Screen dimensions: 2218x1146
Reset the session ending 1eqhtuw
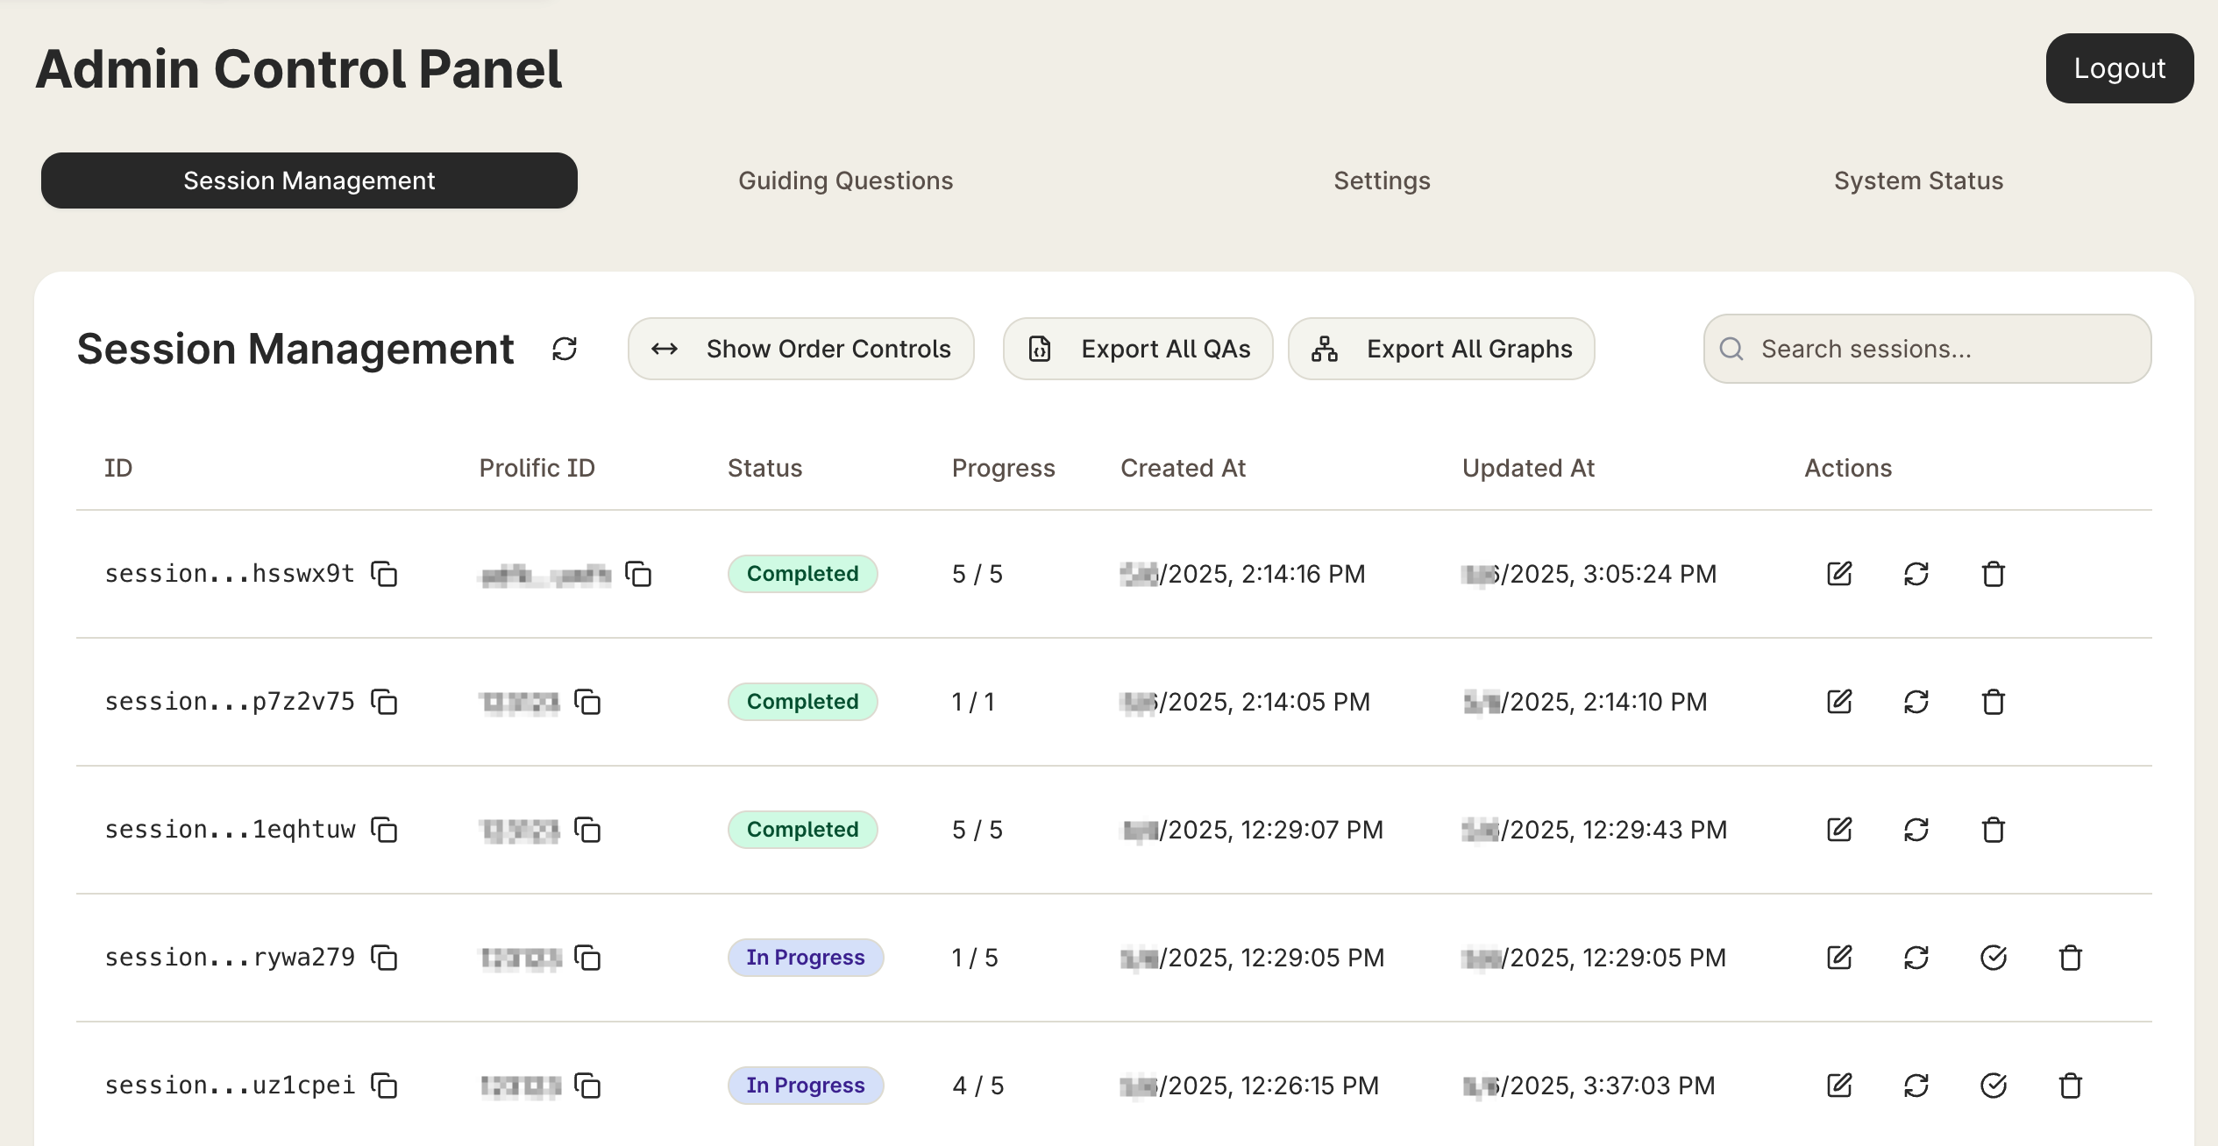pos(1916,830)
